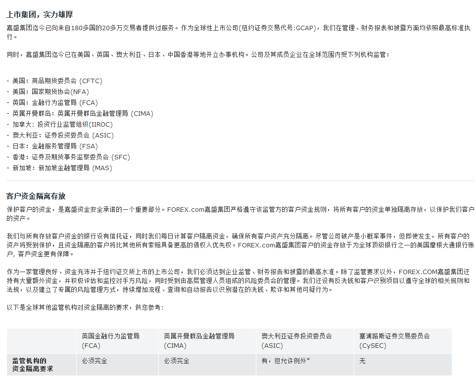Image resolution: width=476 pixels, height=378 pixels.
Task: Click paragraph starting 保护客户的资金
Action: tap(240, 214)
